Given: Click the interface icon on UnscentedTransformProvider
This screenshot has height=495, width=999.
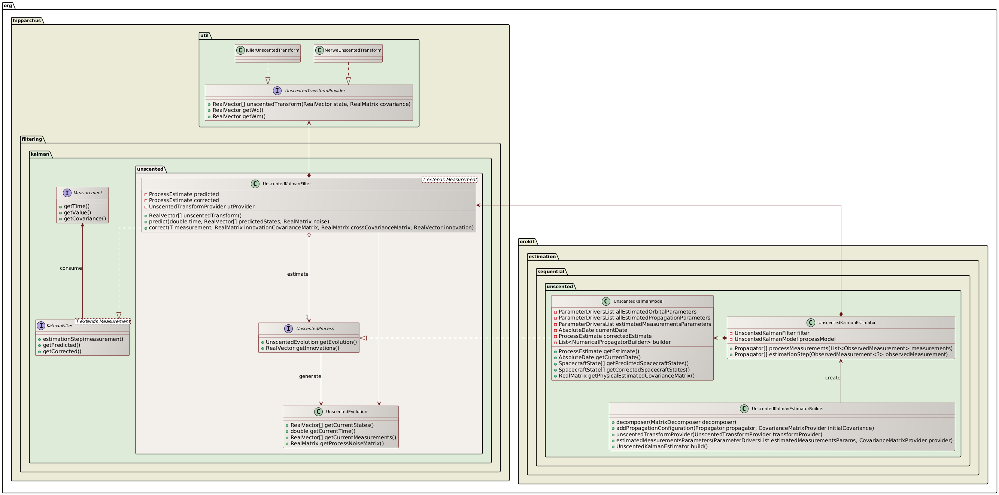Looking at the screenshot, I should [x=278, y=91].
